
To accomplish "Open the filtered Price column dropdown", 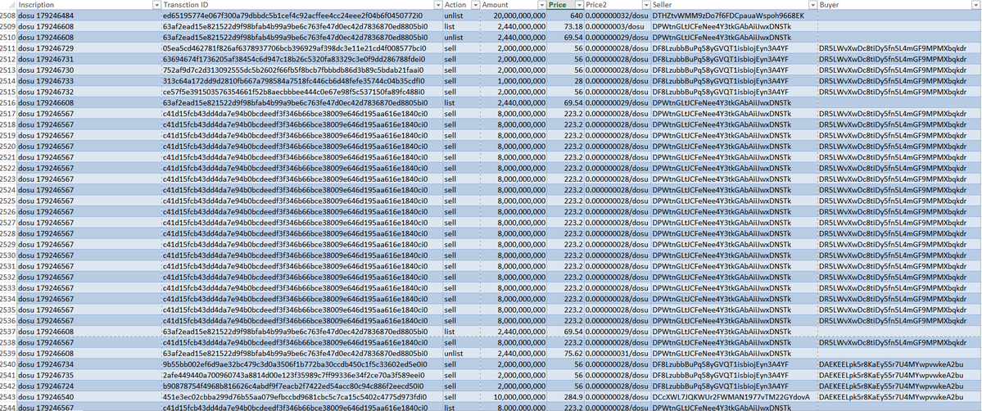I will click(x=579, y=4).
